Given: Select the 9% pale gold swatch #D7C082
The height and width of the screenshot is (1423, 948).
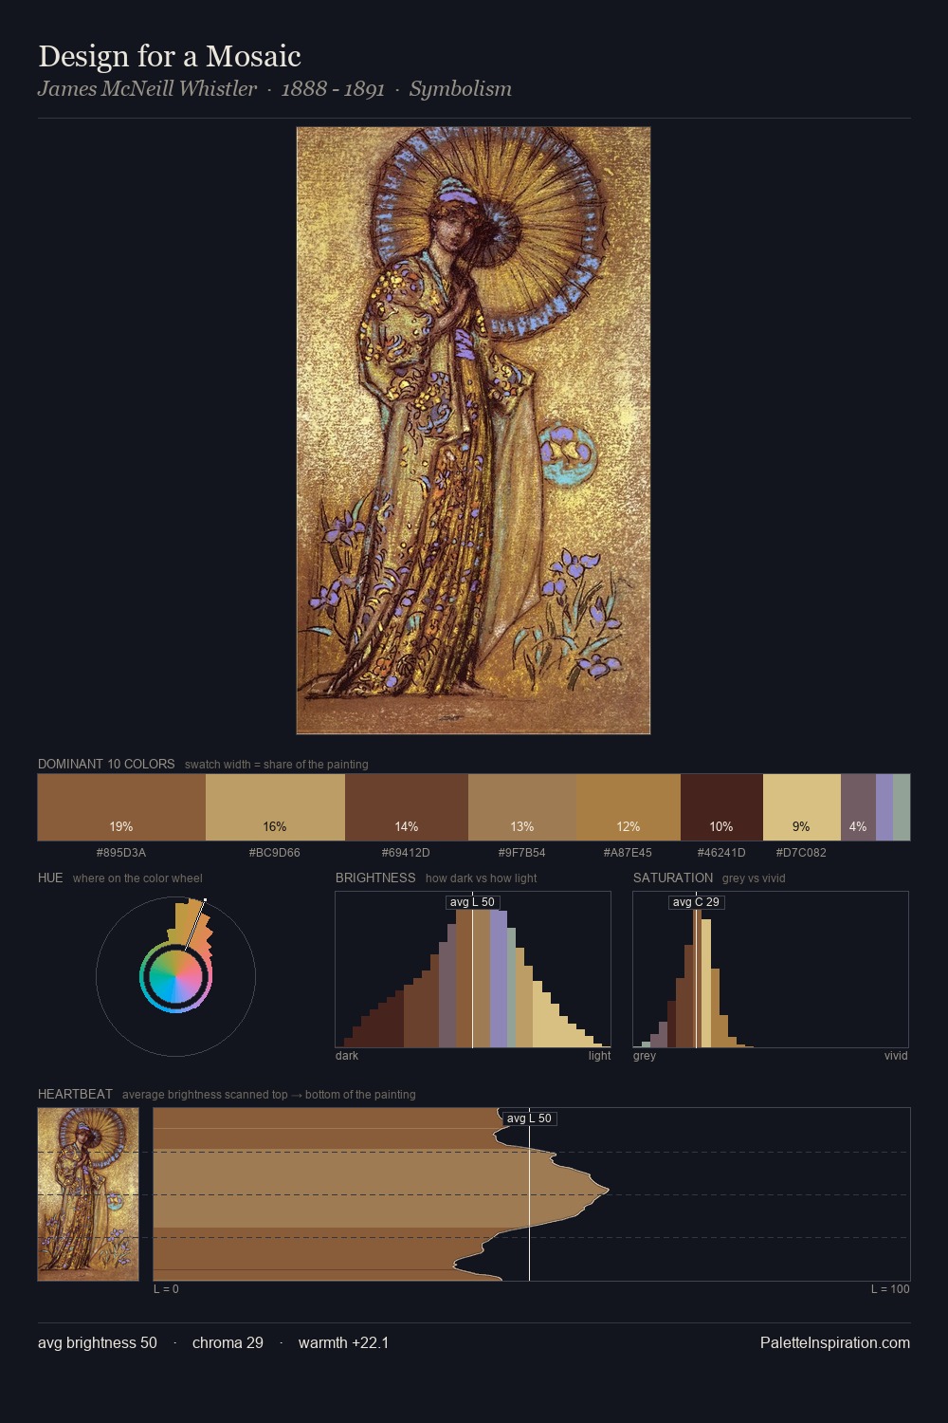Looking at the screenshot, I should coord(802,807).
